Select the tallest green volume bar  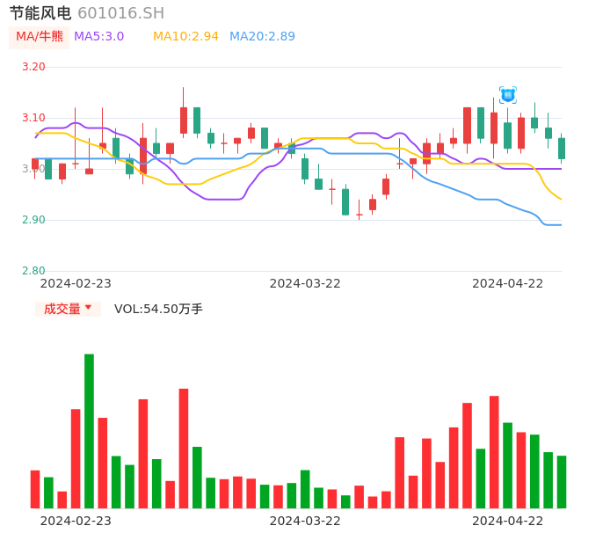coord(89,431)
